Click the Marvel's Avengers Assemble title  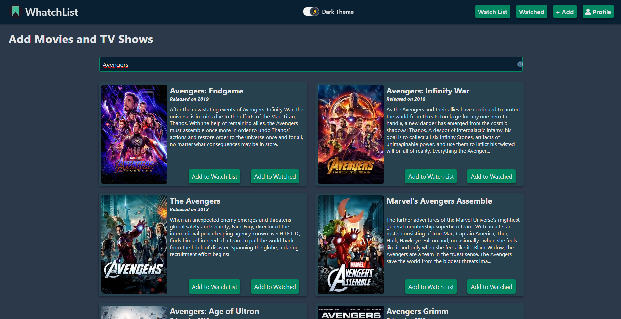tap(439, 201)
